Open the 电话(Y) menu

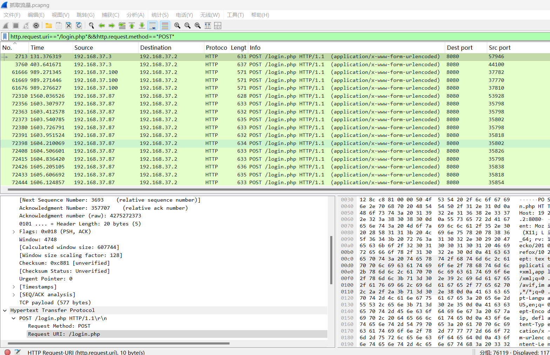click(184, 15)
